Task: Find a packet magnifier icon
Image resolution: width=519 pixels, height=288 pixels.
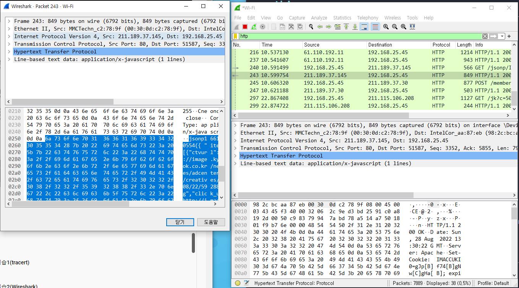Action: 311,27
